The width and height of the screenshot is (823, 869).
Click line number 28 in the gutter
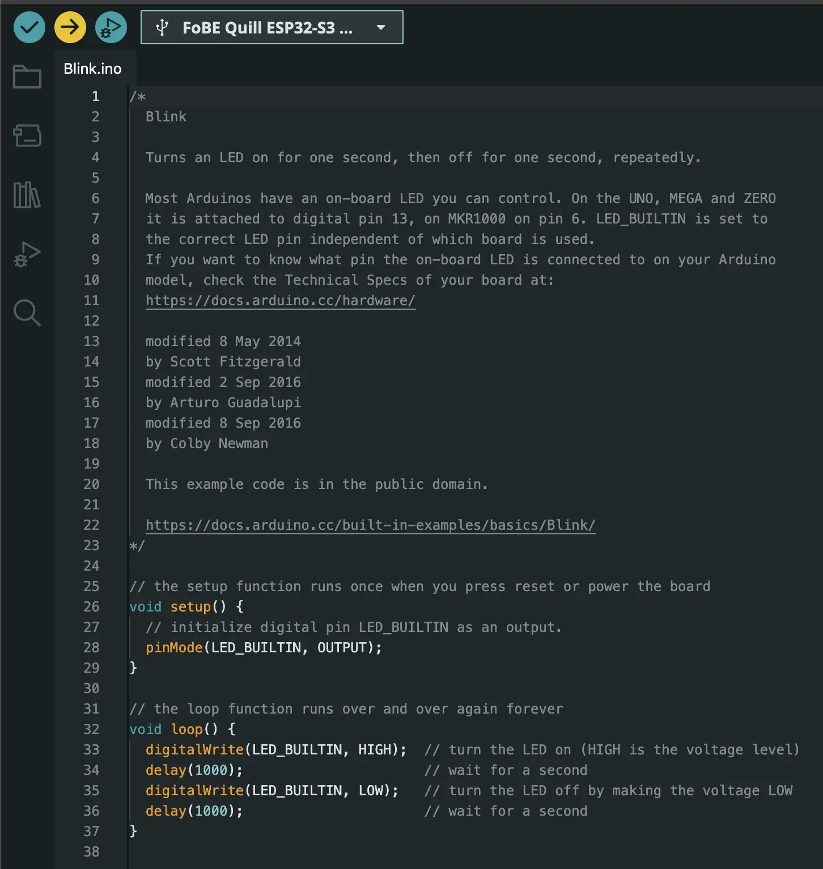(91, 647)
